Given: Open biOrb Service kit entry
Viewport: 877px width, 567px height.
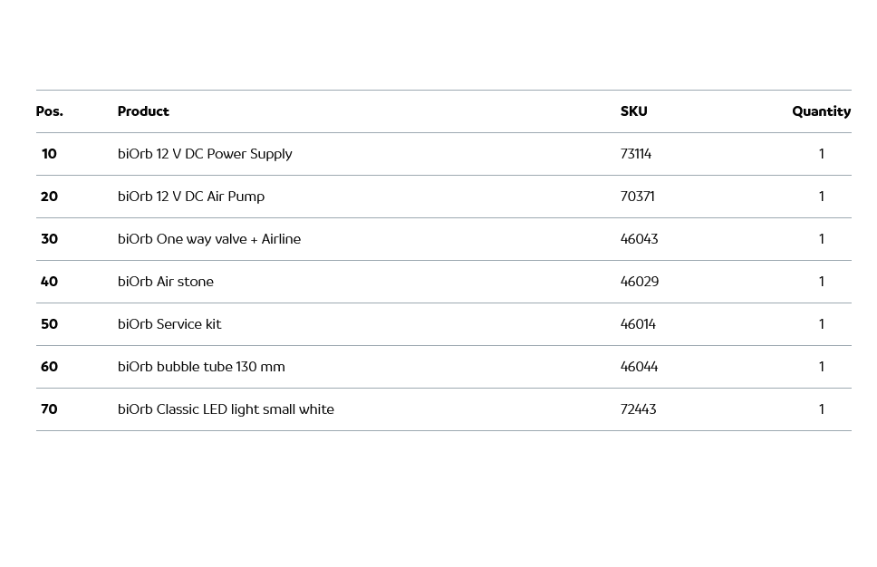Looking at the screenshot, I should click(169, 324).
